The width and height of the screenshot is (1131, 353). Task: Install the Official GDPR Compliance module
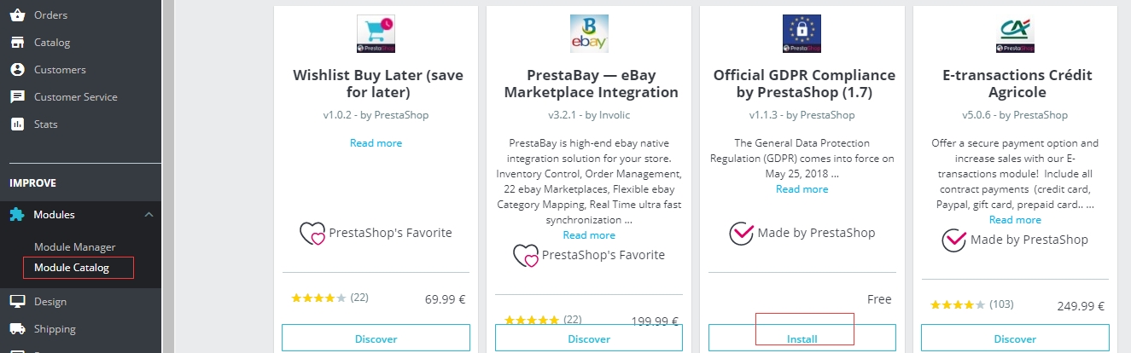coord(802,339)
